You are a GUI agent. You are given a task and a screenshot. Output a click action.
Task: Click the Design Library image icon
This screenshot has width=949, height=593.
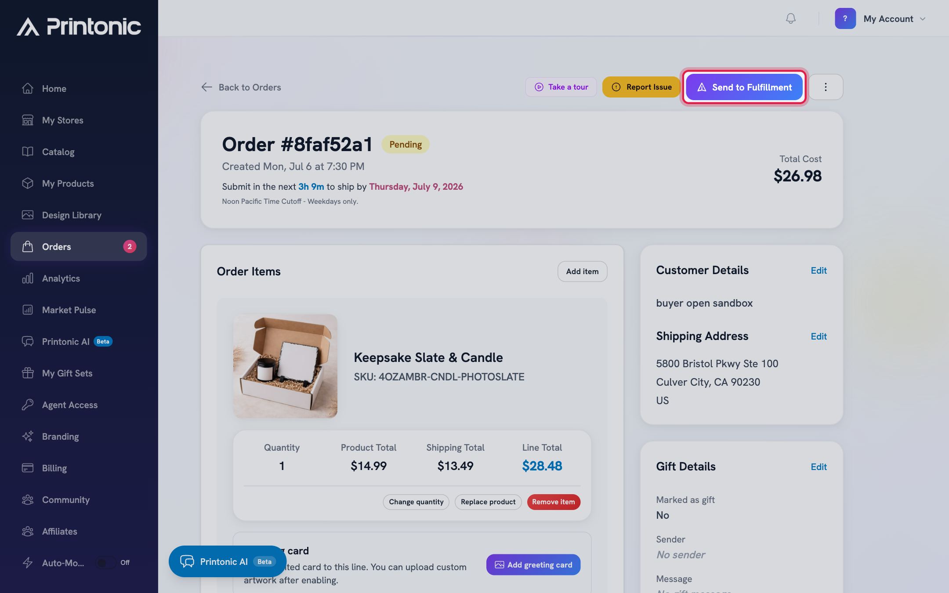coord(28,215)
